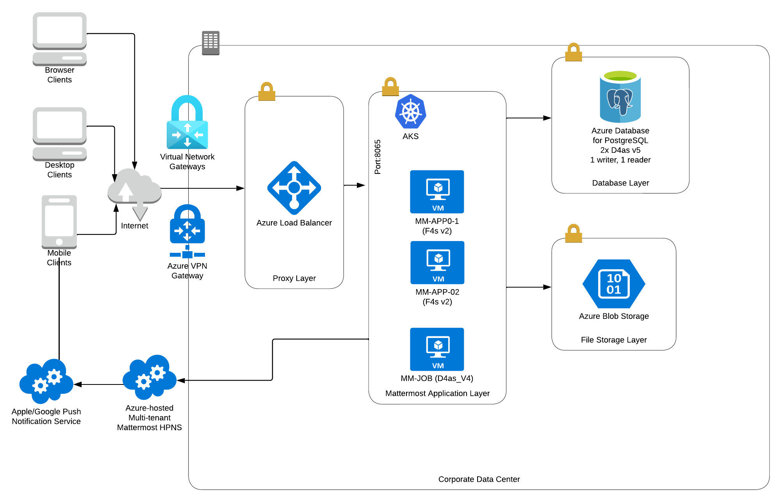Select the AKS Kubernetes icon
Image resolution: width=777 pixels, height=497 pixels.
410,111
